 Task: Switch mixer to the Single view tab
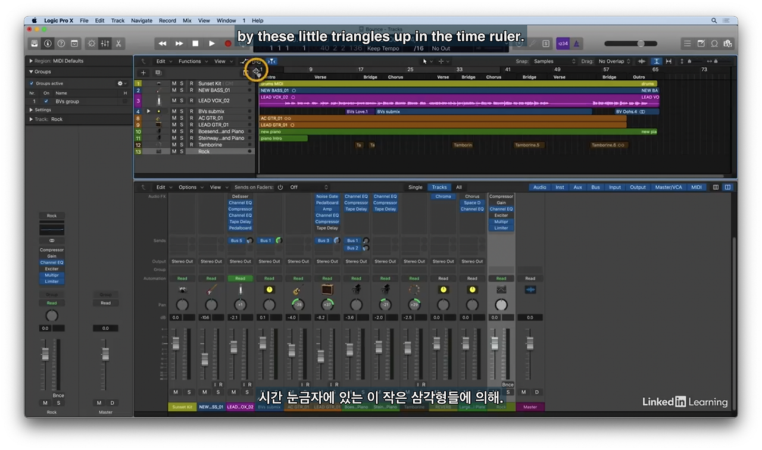416,187
